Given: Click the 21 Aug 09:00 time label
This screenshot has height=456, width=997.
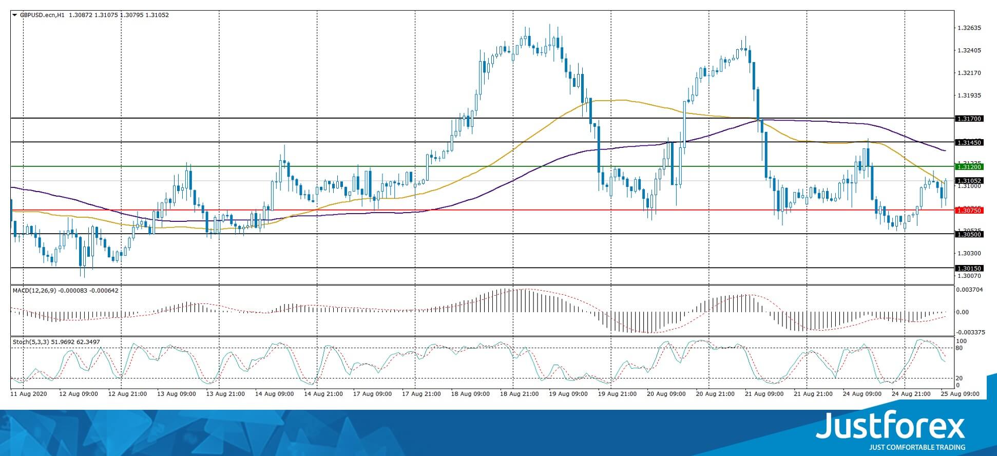Looking at the screenshot, I should click(x=764, y=394).
